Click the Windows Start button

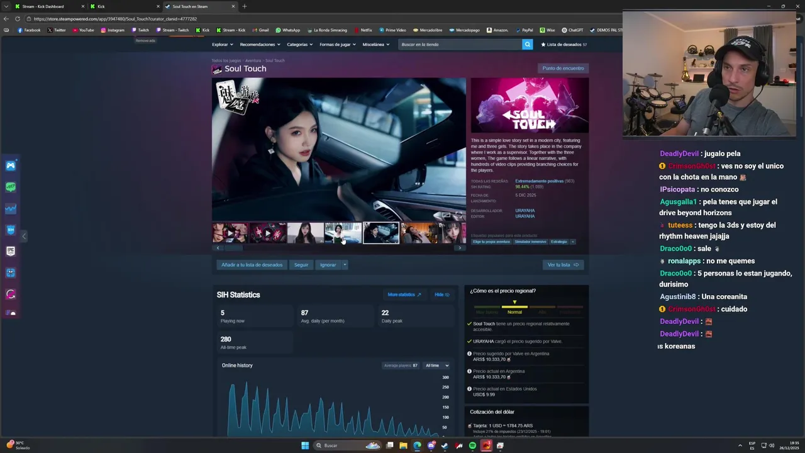click(x=305, y=445)
